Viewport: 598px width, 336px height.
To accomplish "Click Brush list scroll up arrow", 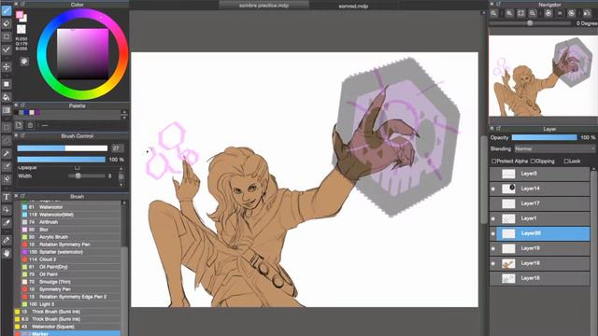I will [124, 203].
